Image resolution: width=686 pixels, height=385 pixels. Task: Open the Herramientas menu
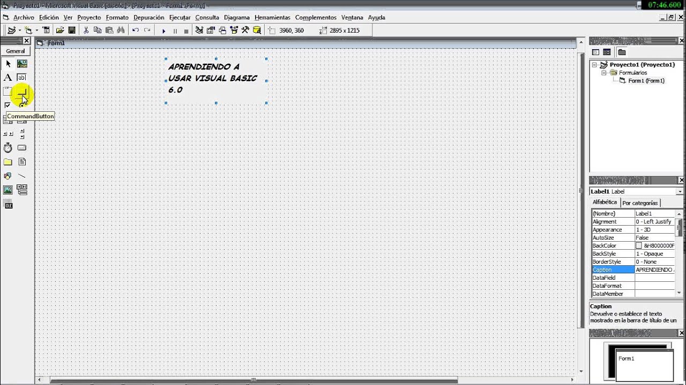coord(272,18)
